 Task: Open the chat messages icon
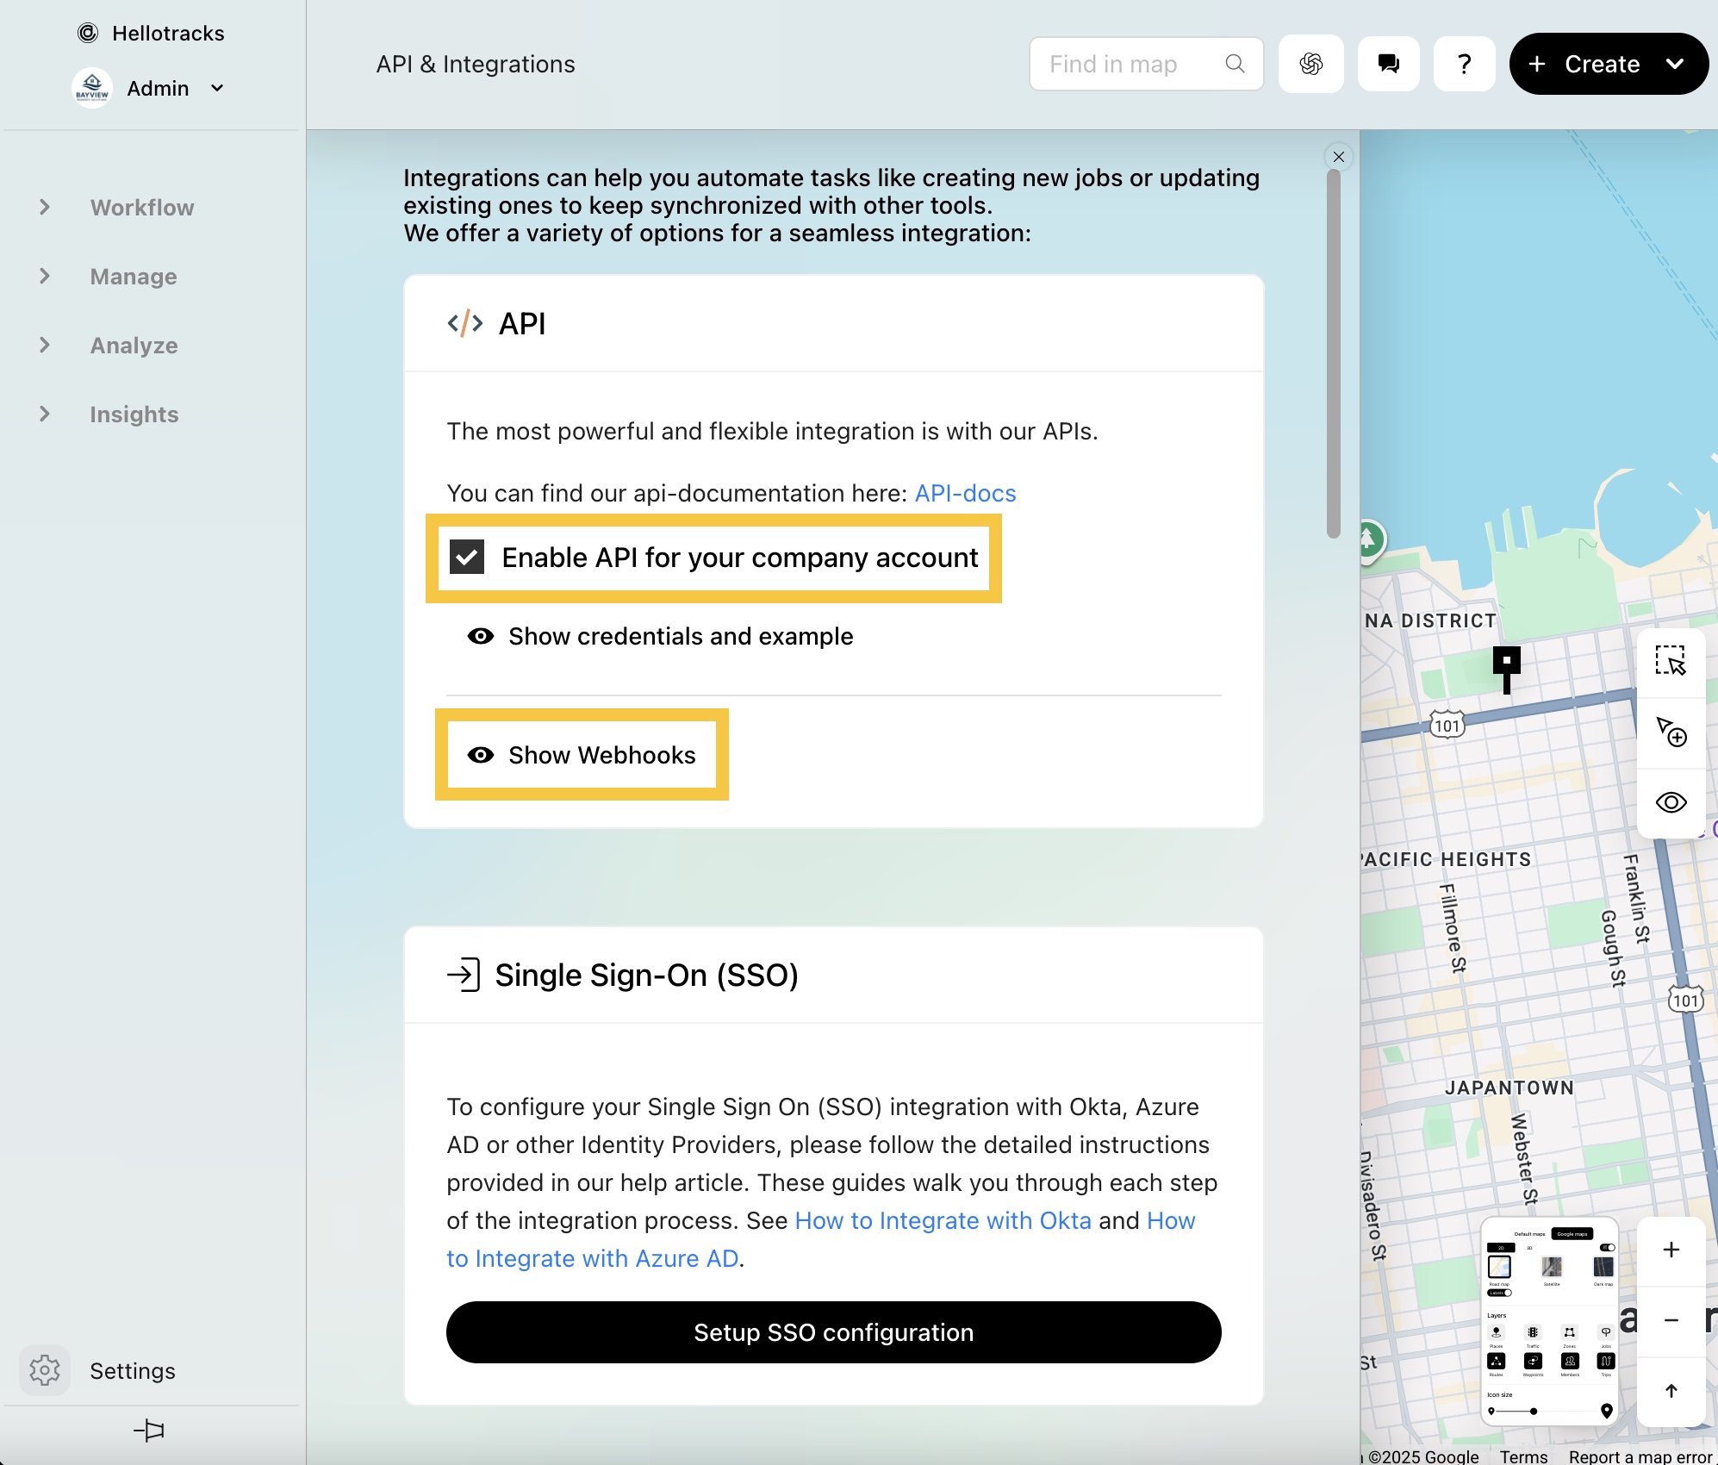tap(1388, 64)
